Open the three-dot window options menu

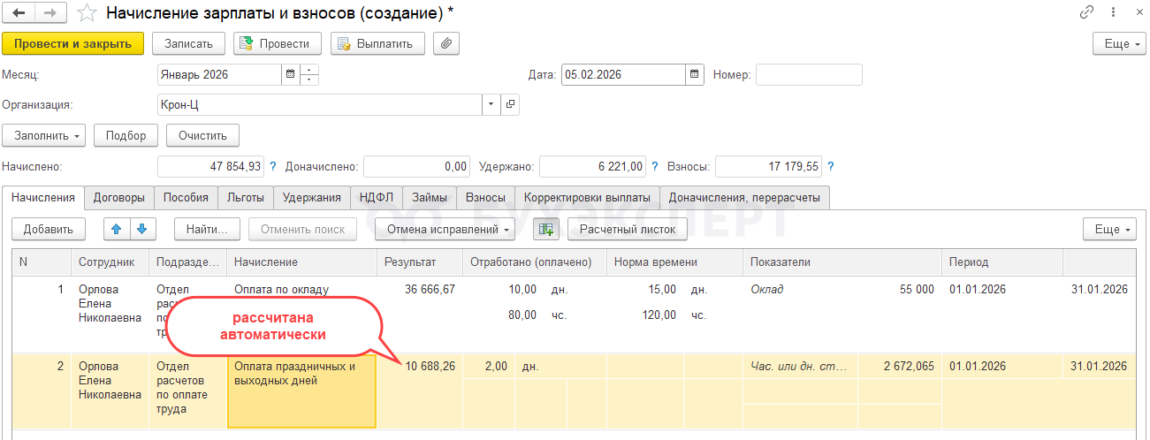(x=1113, y=12)
